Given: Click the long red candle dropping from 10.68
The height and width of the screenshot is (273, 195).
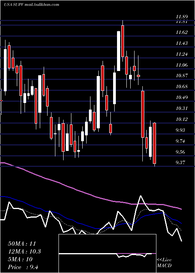Looking at the screenshot, I should 143,114.
